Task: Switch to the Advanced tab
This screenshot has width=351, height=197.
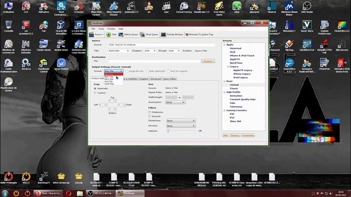Action: [156, 79]
